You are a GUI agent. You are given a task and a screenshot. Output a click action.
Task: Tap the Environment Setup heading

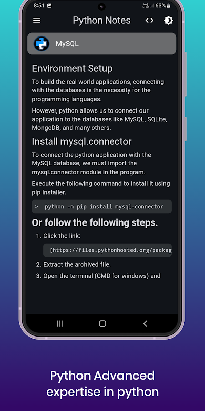(x=72, y=69)
